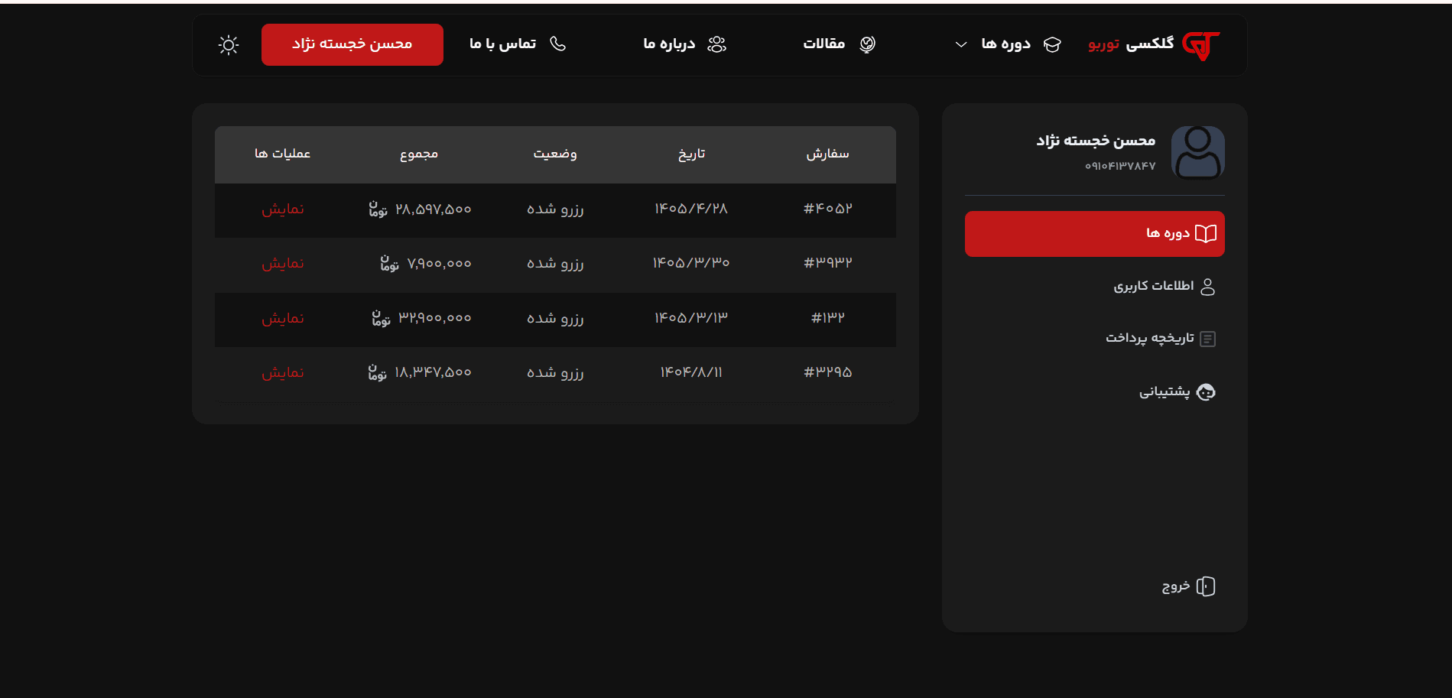Select the red دوره ها sidebar tab
The width and height of the screenshot is (1452, 698).
pyautogui.click(x=1095, y=234)
